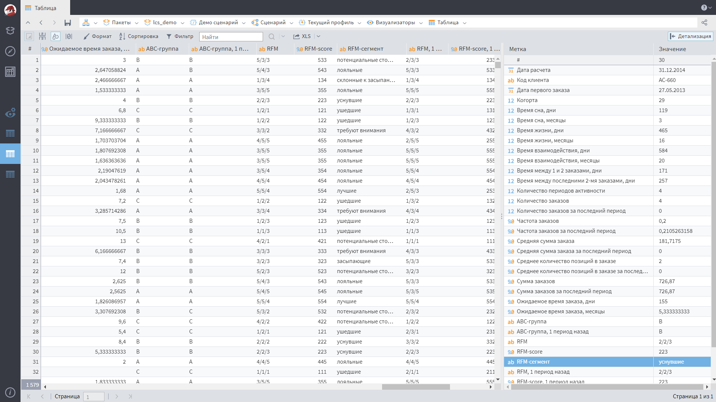Navigate forward with the right arrow
This screenshot has width=716, height=402.
[54, 22]
